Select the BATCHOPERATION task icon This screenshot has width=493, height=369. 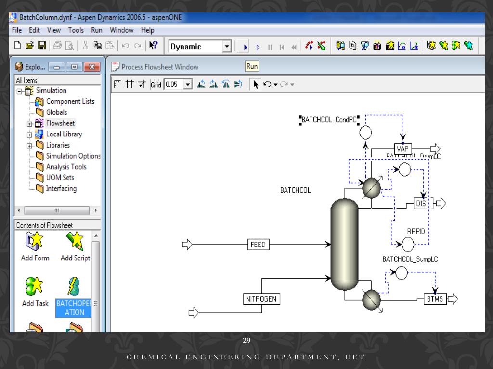pyautogui.click(x=74, y=297)
